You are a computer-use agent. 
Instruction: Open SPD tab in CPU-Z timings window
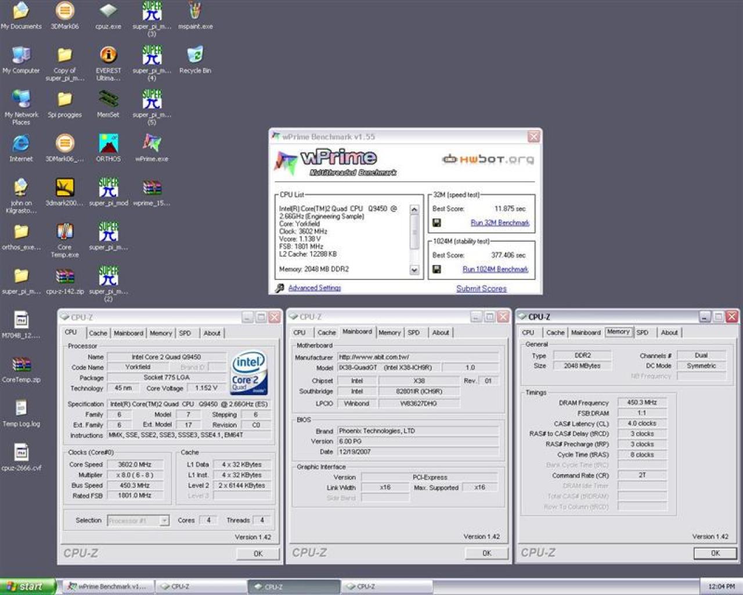642,332
